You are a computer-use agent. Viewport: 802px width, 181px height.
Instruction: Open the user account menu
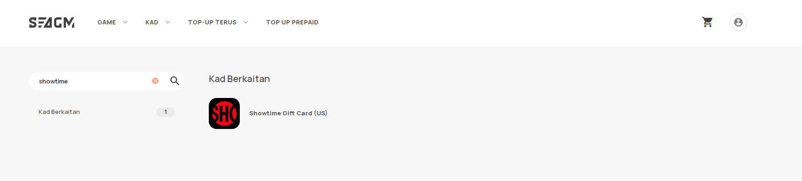(x=738, y=22)
